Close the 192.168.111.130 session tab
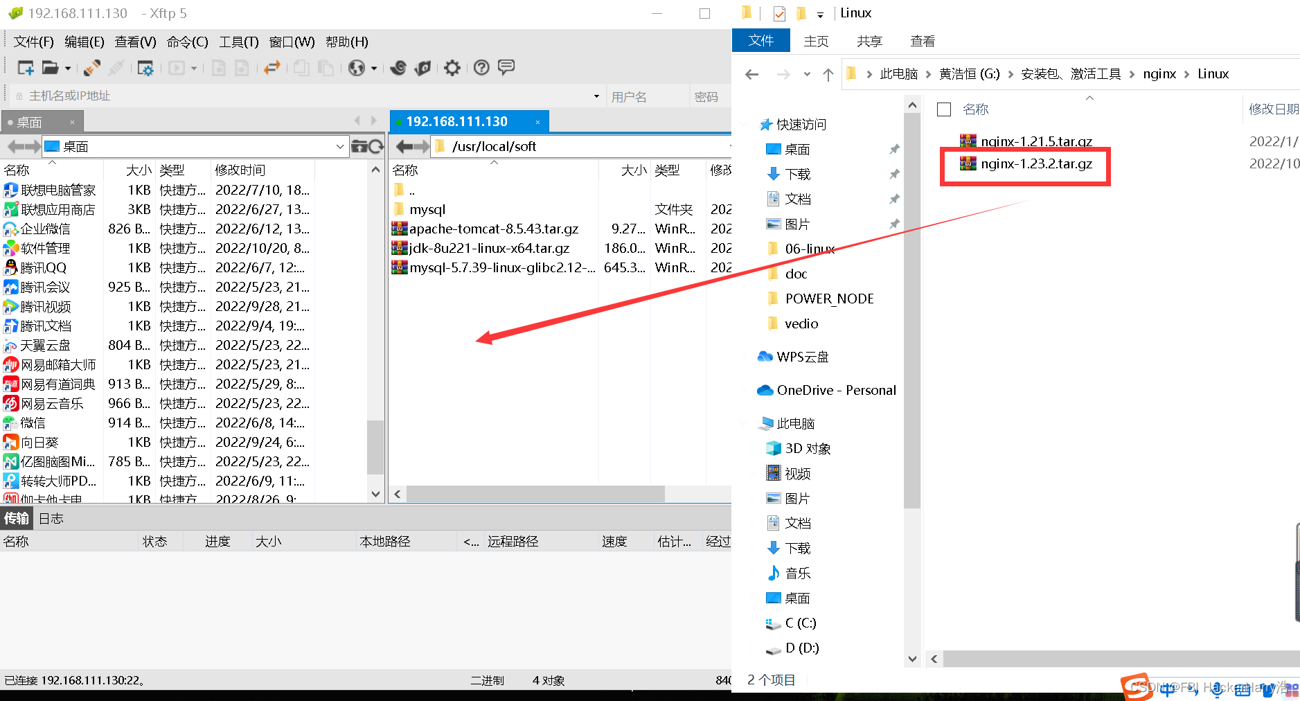This screenshot has height=701, width=1300. [x=537, y=122]
